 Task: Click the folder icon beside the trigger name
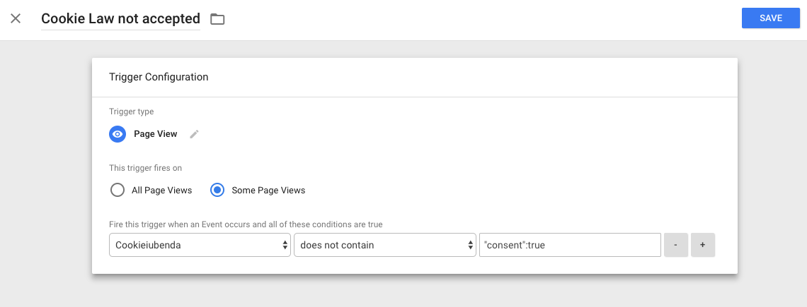[217, 19]
